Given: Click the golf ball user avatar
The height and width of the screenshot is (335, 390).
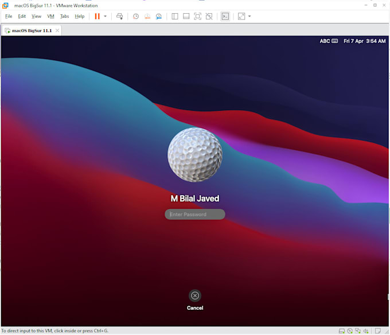Looking at the screenshot, I should [x=195, y=155].
